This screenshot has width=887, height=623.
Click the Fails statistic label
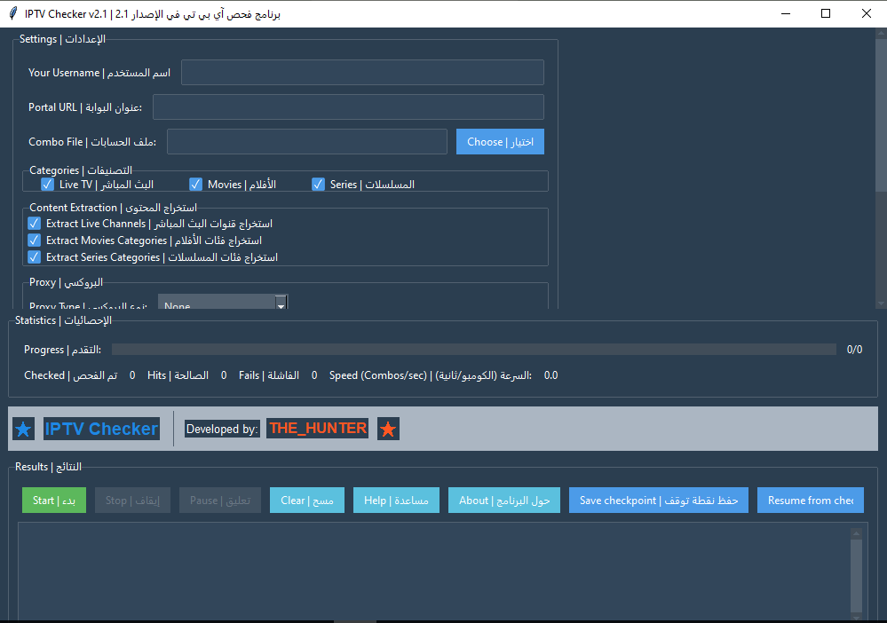coord(269,375)
